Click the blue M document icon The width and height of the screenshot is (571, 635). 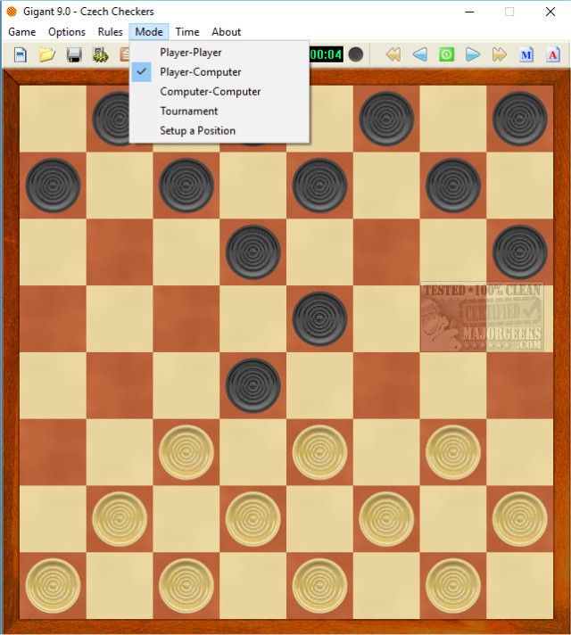526,54
